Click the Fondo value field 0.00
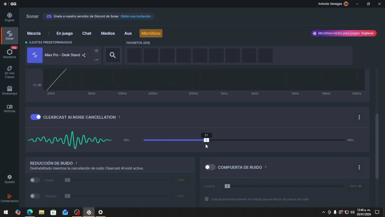The height and width of the screenshot is (217, 385). click(180, 180)
